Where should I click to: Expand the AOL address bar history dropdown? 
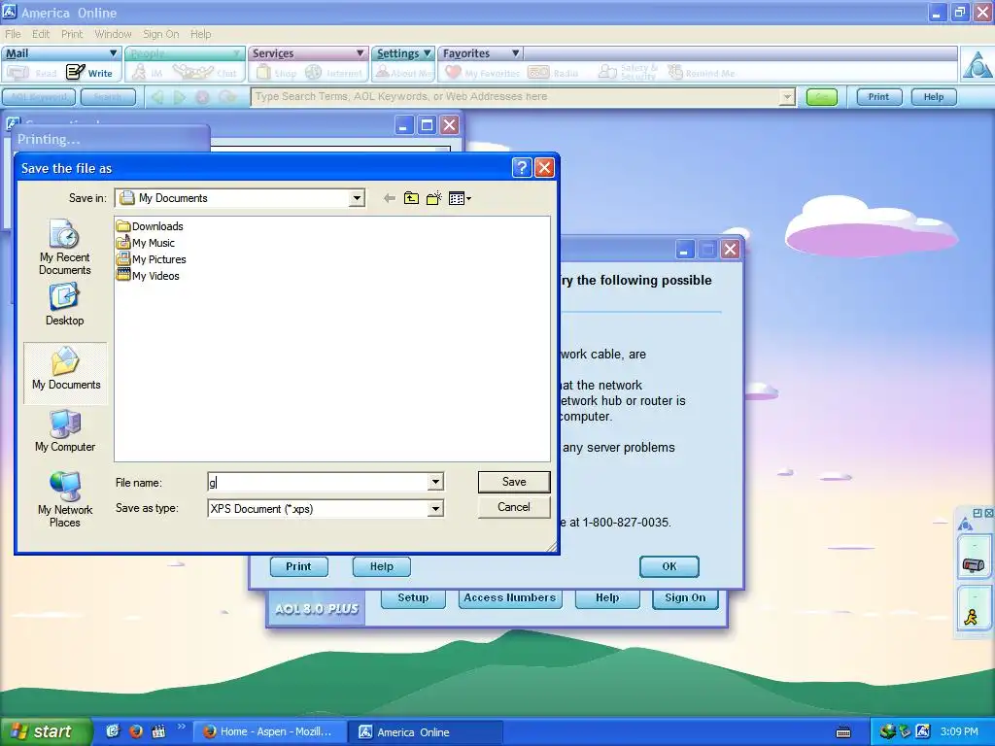787,97
